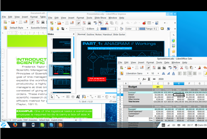This screenshot has width=207, height=139.
Task: Open the table icon dropdown arrow in Impress
Action: coord(153,23)
